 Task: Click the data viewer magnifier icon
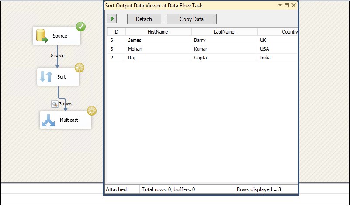(55, 104)
